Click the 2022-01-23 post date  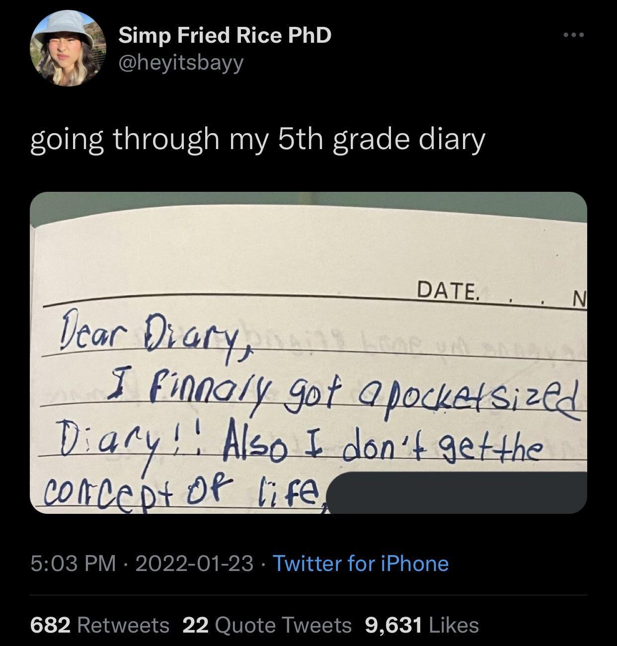click(194, 564)
